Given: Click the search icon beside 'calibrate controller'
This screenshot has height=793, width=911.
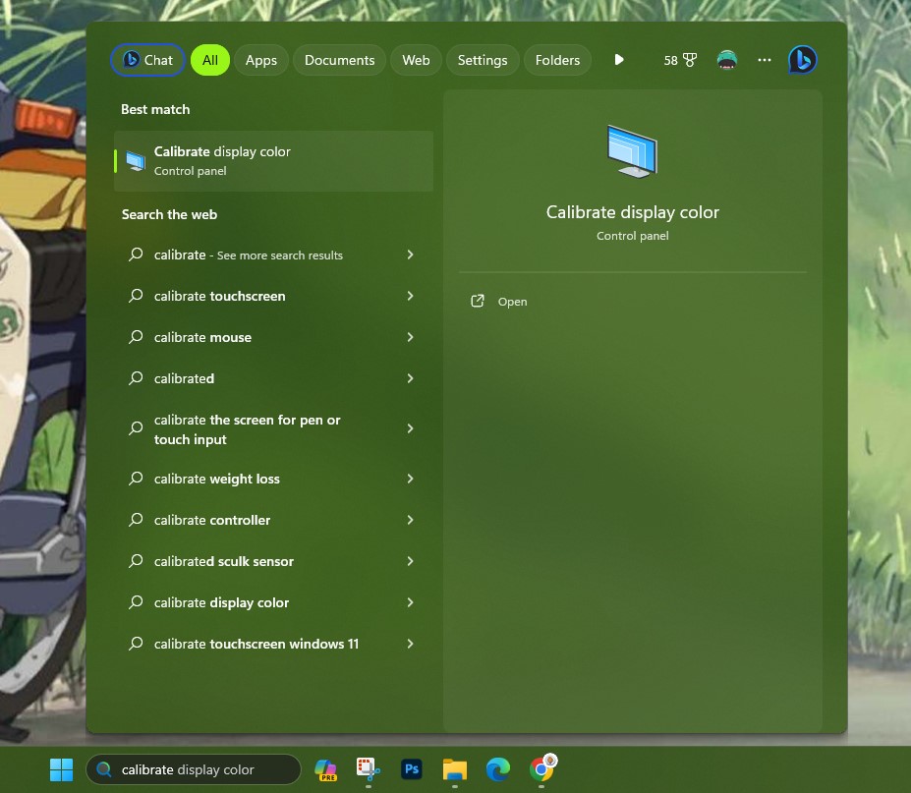Looking at the screenshot, I should click(x=136, y=520).
